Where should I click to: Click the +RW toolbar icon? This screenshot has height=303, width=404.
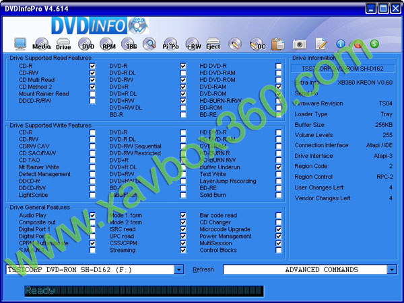pyautogui.click(x=193, y=44)
